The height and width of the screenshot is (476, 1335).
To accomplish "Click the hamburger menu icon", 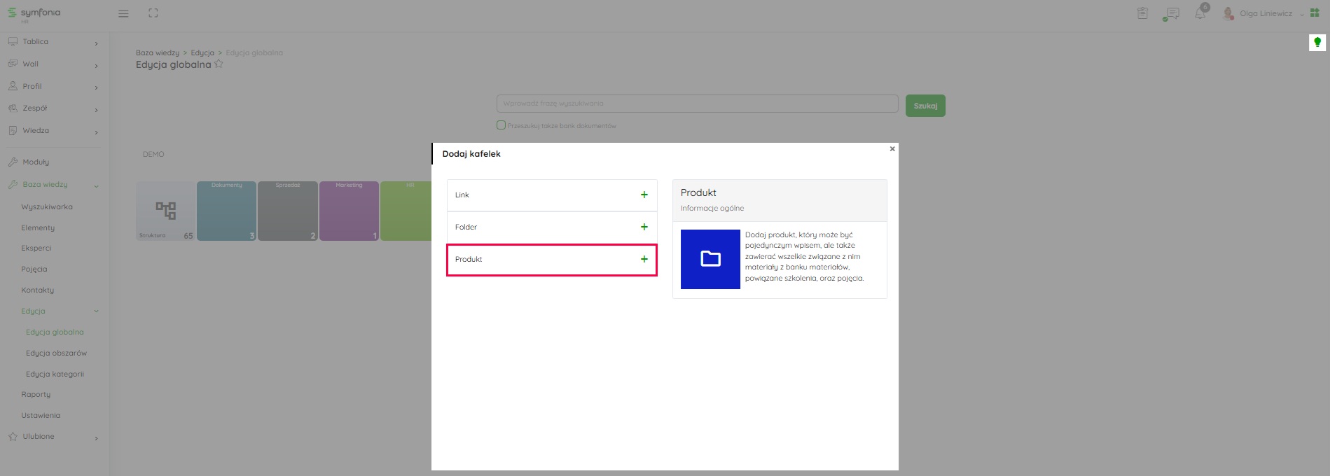I will (123, 13).
